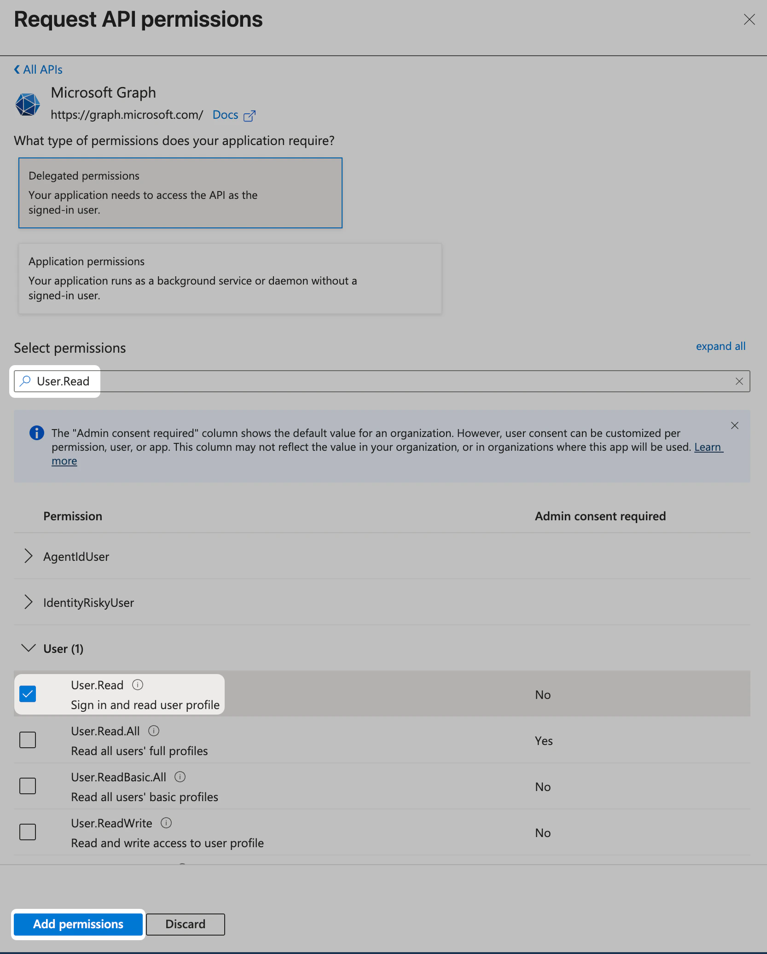Uncheck the User.Read permission
The height and width of the screenshot is (954, 767).
tap(28, 694)
